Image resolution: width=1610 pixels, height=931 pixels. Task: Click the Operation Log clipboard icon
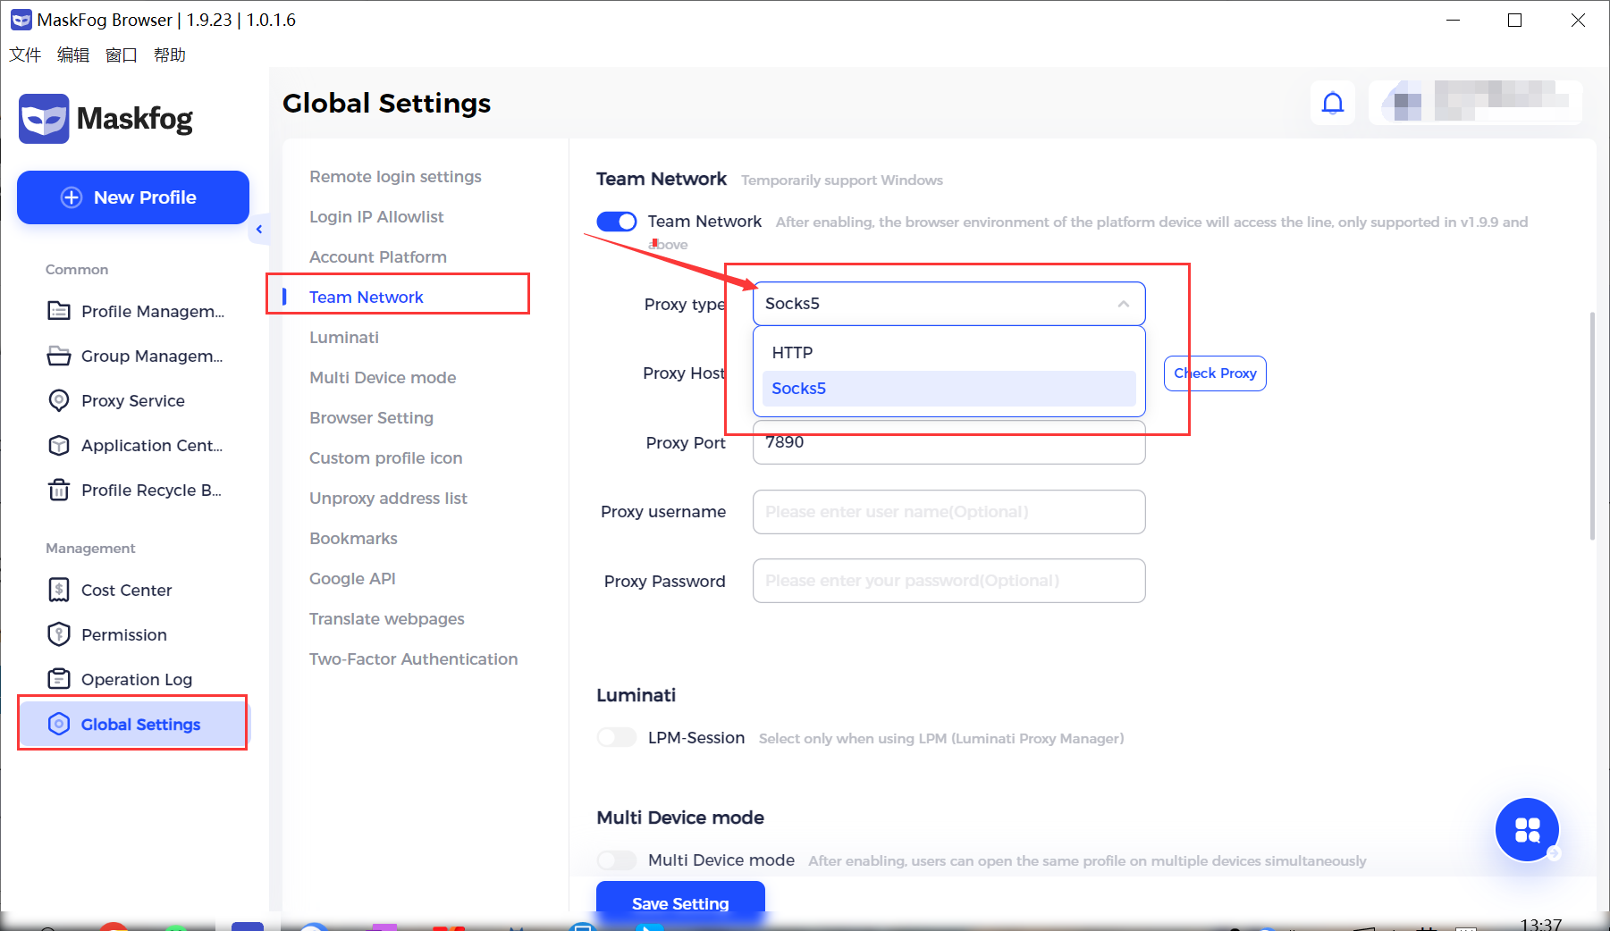click(x=59, y=679)
